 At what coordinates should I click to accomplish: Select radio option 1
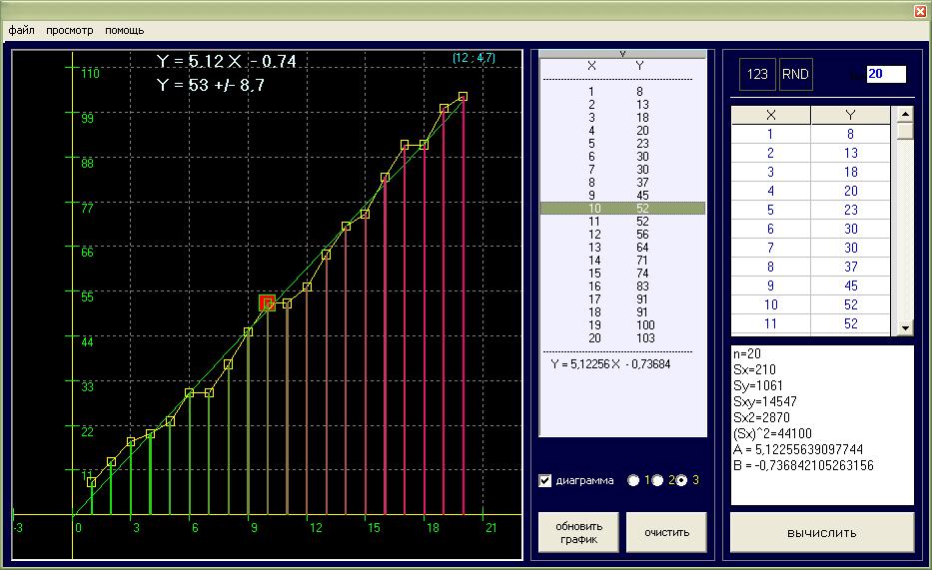click(633, 480)
